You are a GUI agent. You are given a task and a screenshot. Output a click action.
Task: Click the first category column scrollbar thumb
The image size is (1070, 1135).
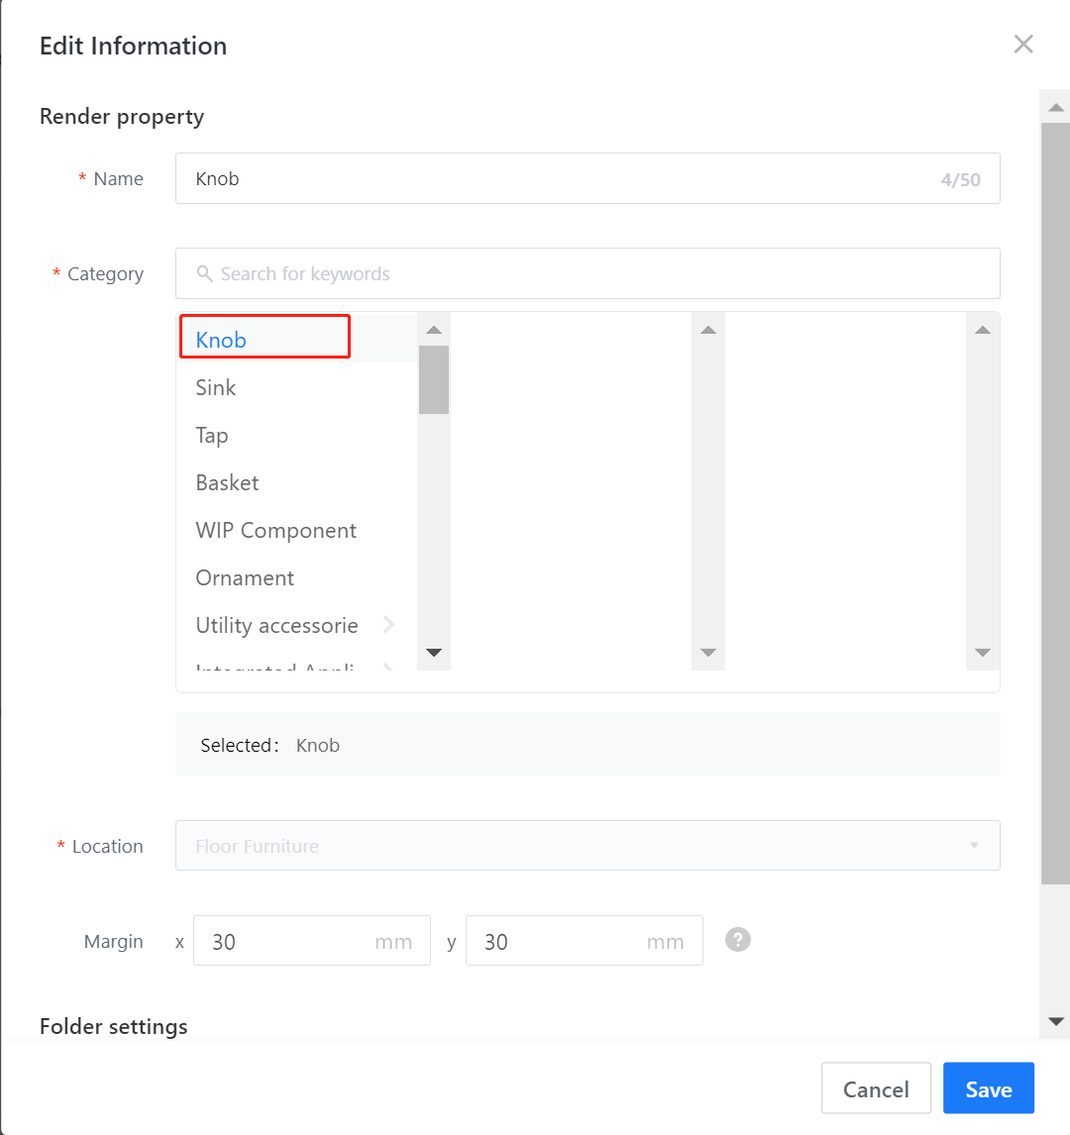[x=434, y=379]
